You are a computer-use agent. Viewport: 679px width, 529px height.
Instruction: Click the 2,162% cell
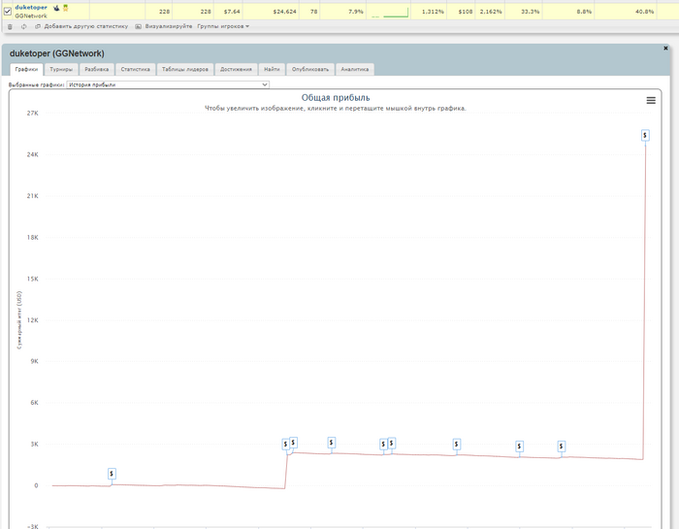[x=491, y=12]
